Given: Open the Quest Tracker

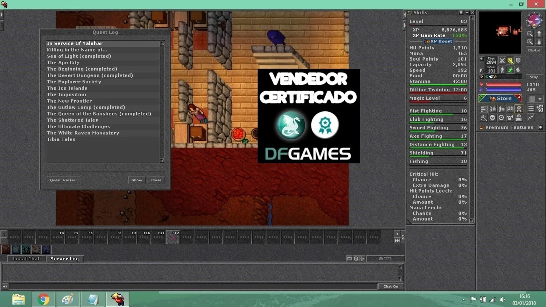Looking at the screenshot, I should 63,180.
